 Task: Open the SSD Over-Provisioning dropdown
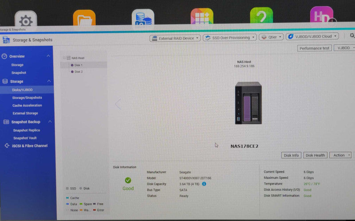(x=229, y=38)
